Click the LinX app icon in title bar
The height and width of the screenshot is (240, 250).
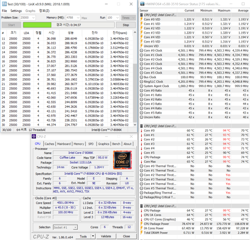click(4, 4)
